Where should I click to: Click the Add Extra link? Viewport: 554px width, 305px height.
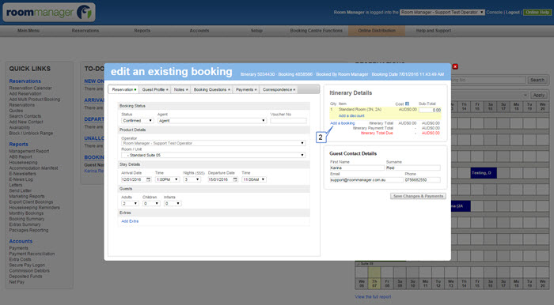tap(130, 221)
